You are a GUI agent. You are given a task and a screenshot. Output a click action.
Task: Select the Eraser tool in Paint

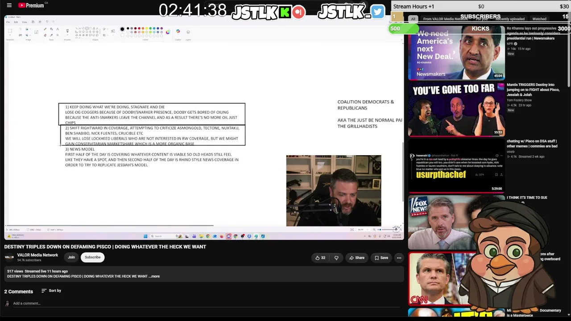point(45,34)
